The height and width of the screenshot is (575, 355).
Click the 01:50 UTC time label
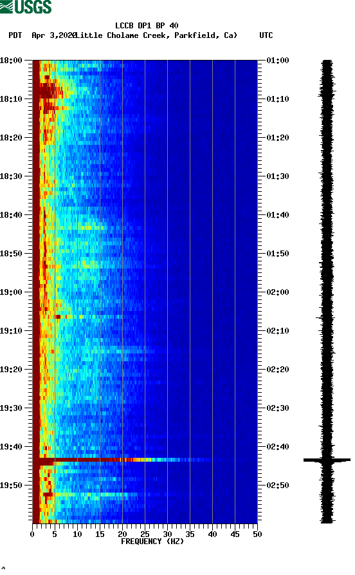(x=278, y=254)
